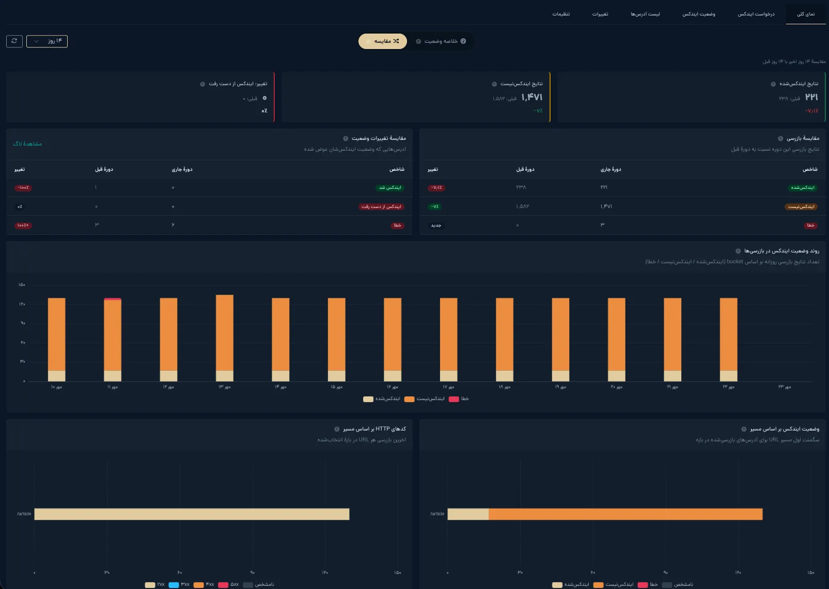Switch view to مقایسه mode
This screenshot has width=829, height=589.
point(383,41)
